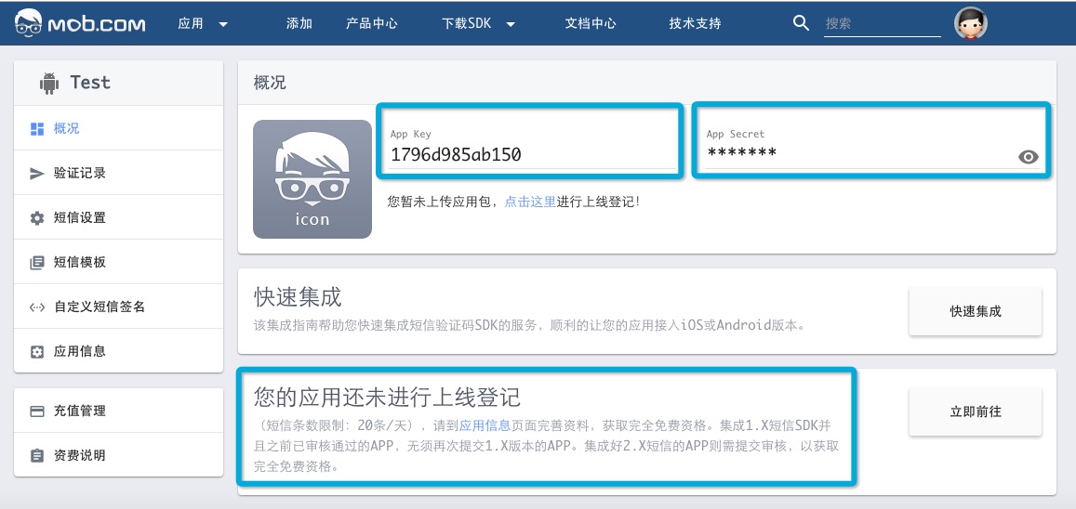Open 充值管理 in the sidebar
Image resolution: width=1076 pixels, height=509 pixels.
pos(119,411)
